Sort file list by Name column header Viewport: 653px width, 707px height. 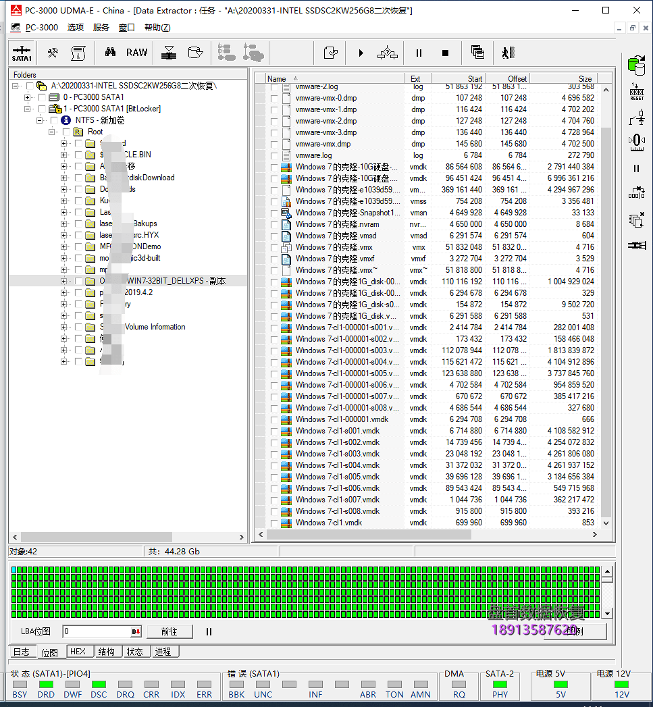click(x=334, y=78)
